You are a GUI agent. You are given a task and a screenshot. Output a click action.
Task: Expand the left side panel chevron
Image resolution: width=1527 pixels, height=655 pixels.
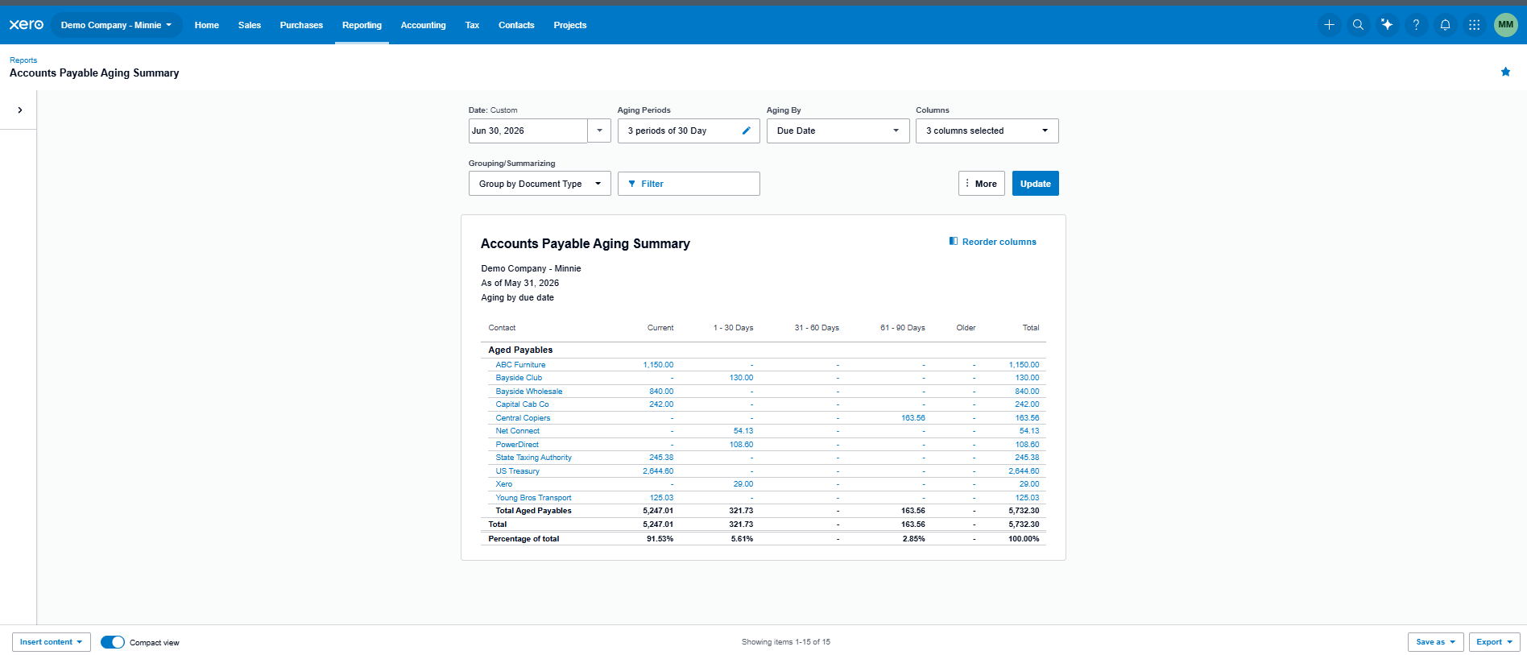(x=19, y=110)
